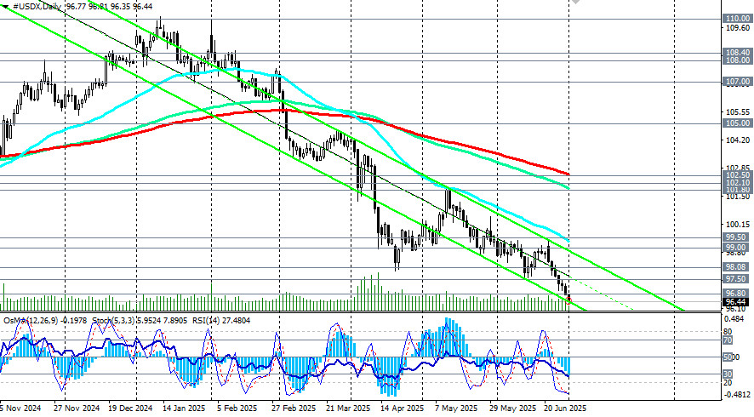
Task: Click the current price 96.44 label
Action: 736,302
